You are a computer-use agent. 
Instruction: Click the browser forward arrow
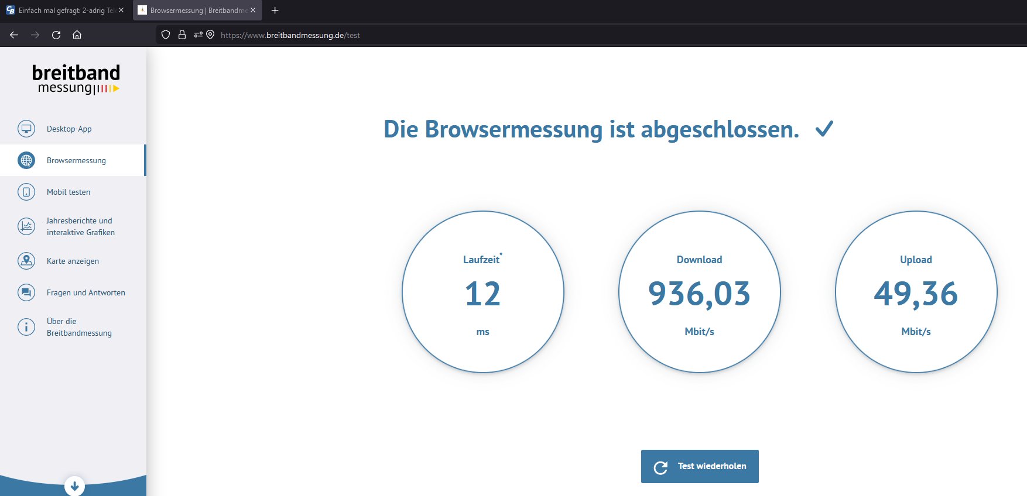pos(35,35)
